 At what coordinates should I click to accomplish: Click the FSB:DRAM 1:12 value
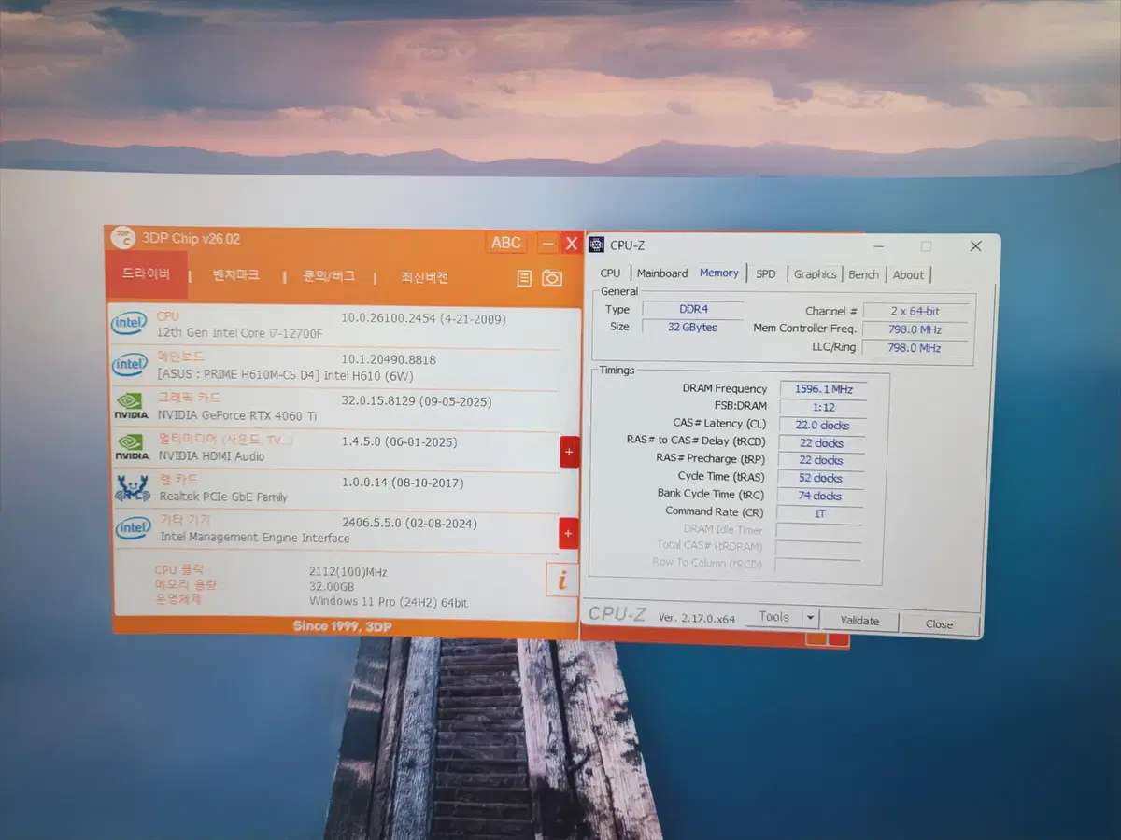point(823,407)
